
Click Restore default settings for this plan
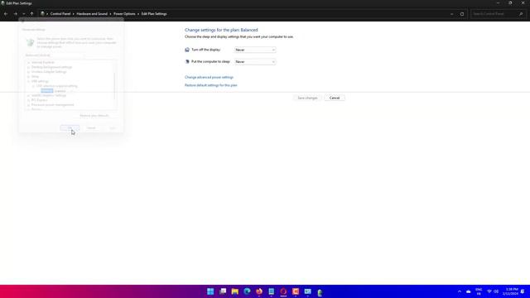click(211, 85)
